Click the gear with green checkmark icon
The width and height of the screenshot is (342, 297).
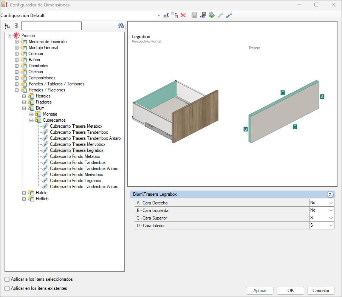[x=212, y=15]
